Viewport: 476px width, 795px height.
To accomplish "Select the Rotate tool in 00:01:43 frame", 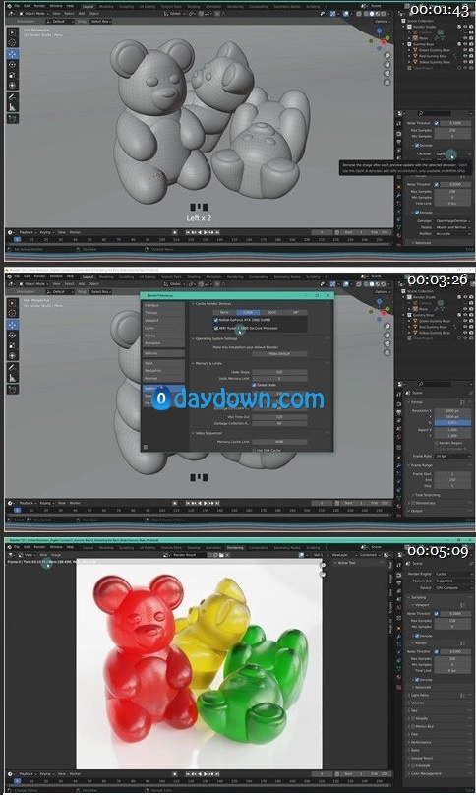I will click(12, 64).
